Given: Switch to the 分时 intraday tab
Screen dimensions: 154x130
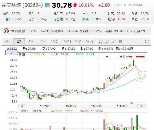Looking at the screenshot, I should [7, 41].
